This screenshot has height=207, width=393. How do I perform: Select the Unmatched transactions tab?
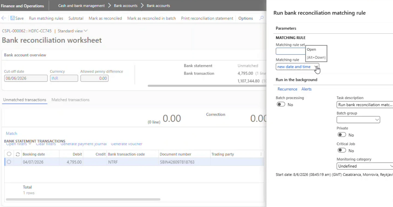tap(25, 100)
